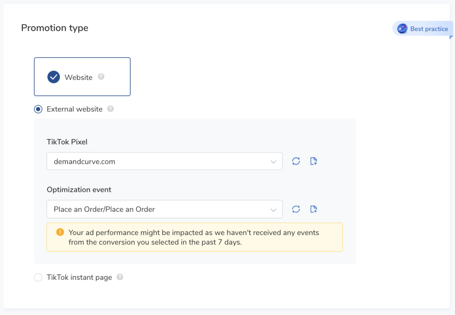Click the rocket icon in Best practice badge
455x315 pixels.
(x=402, y=29)
